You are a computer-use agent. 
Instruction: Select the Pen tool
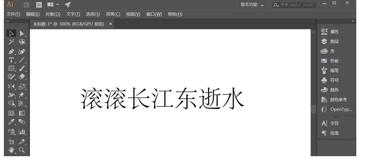tap(11, 51)
